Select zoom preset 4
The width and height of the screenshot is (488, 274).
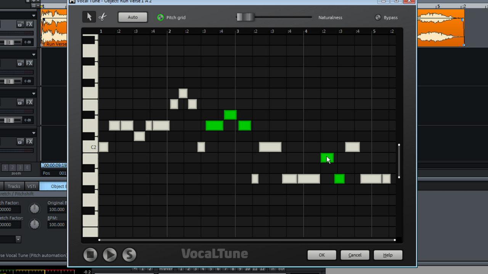click(27, 167)
